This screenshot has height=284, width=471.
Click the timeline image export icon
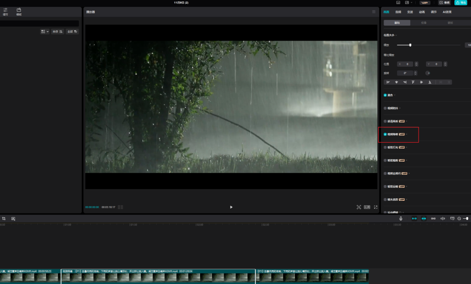pos(13,219)
